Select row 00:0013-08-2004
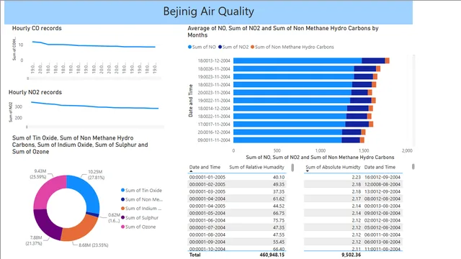461x259 pixels. coord(353,206)
